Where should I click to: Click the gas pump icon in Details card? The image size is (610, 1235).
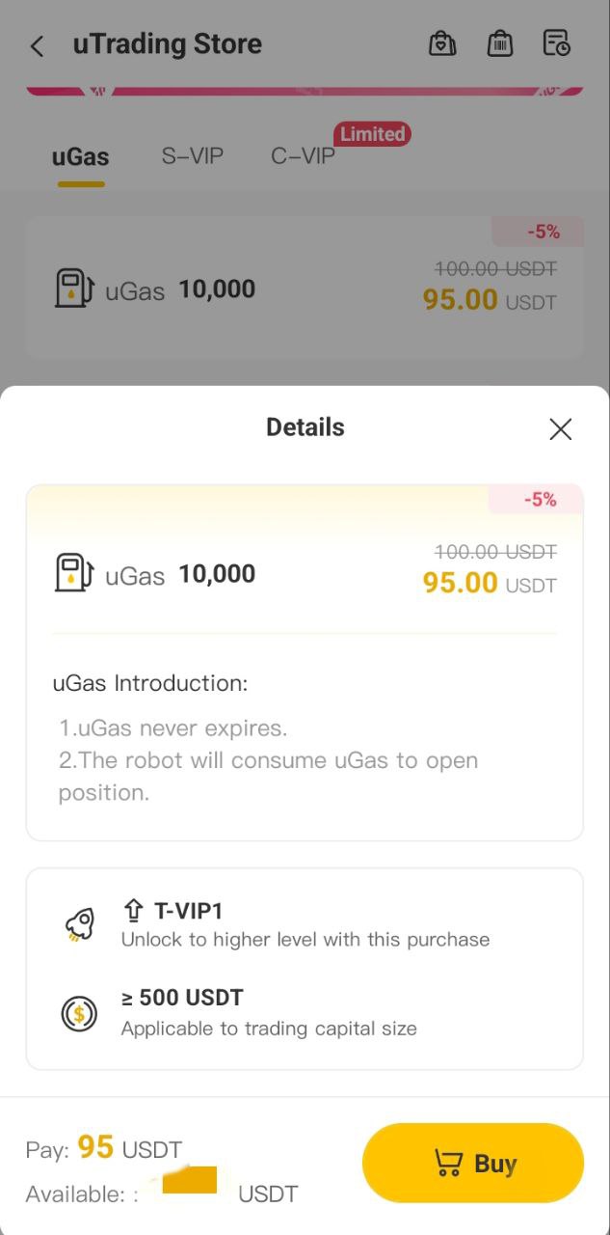click(73, 573)
